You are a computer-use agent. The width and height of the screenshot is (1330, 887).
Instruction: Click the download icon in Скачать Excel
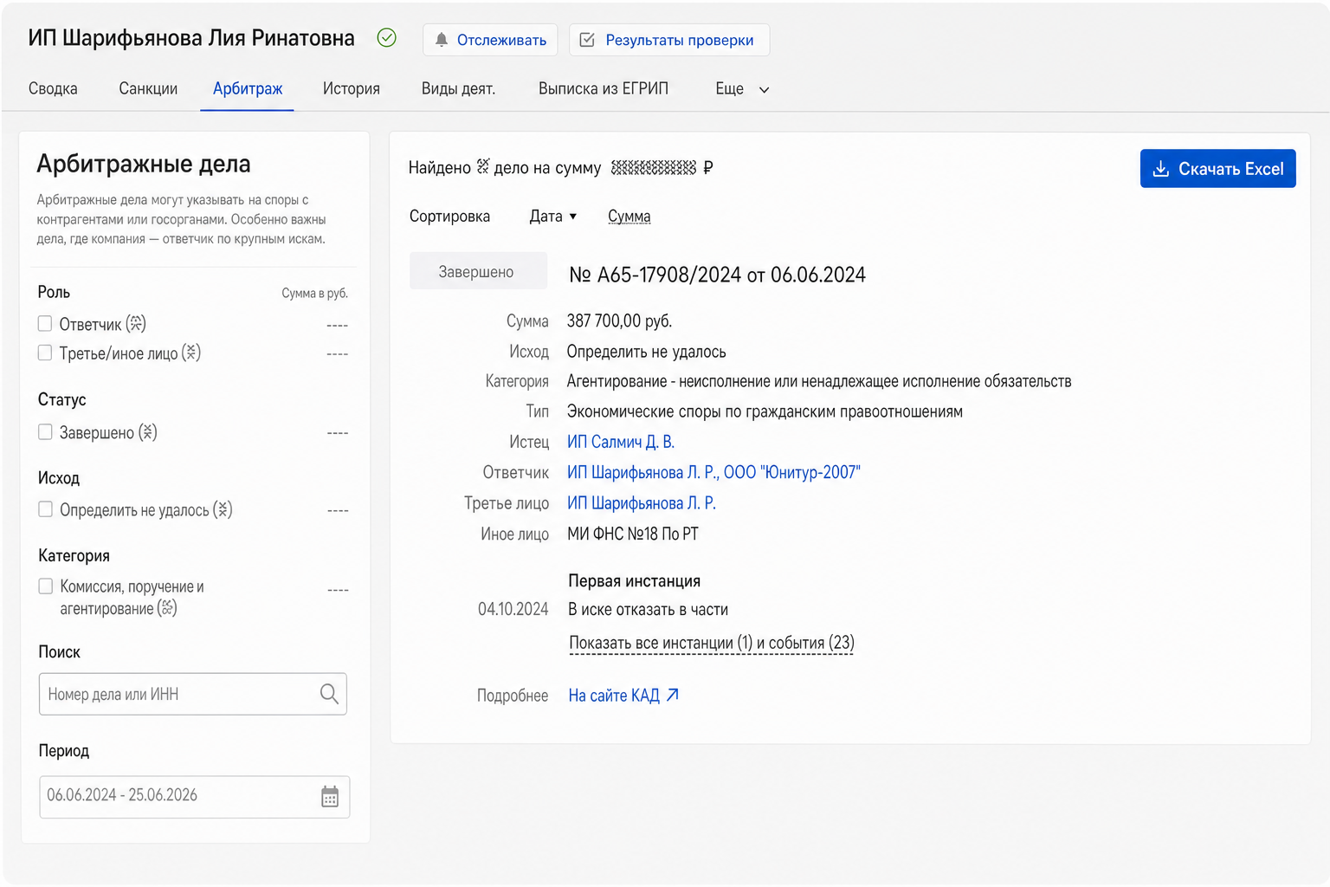point(1161,169)
